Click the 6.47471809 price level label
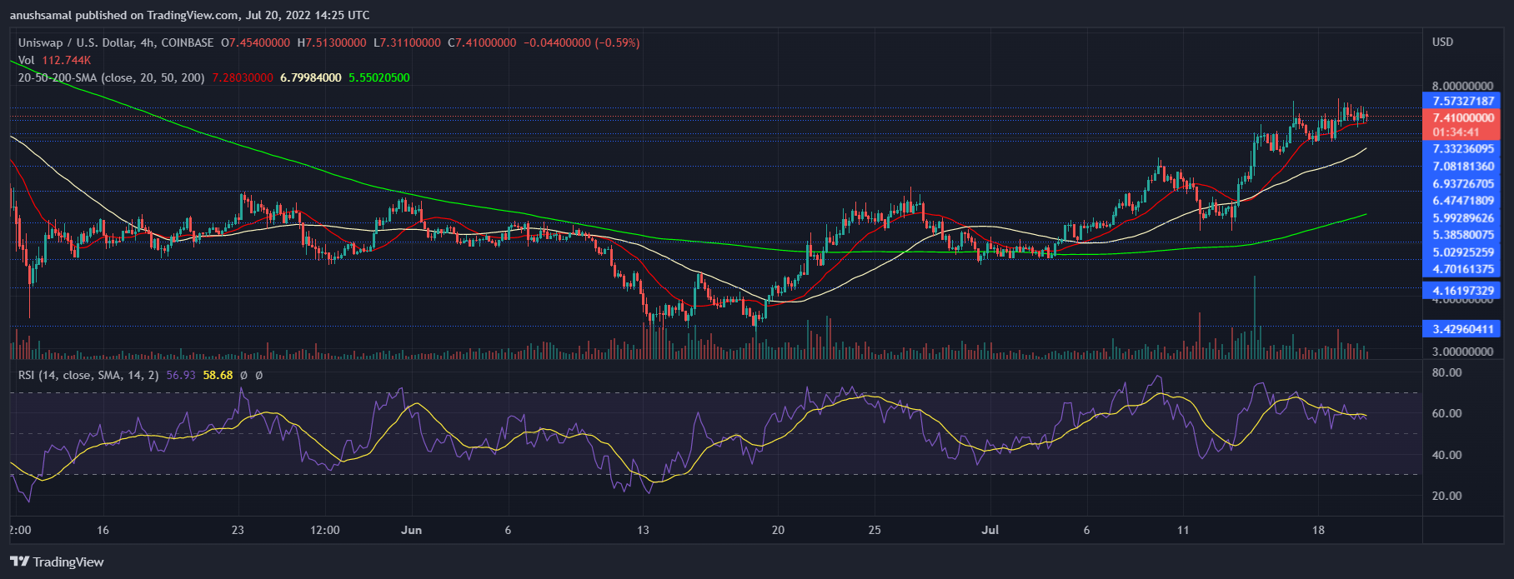 pos(1463,200)
